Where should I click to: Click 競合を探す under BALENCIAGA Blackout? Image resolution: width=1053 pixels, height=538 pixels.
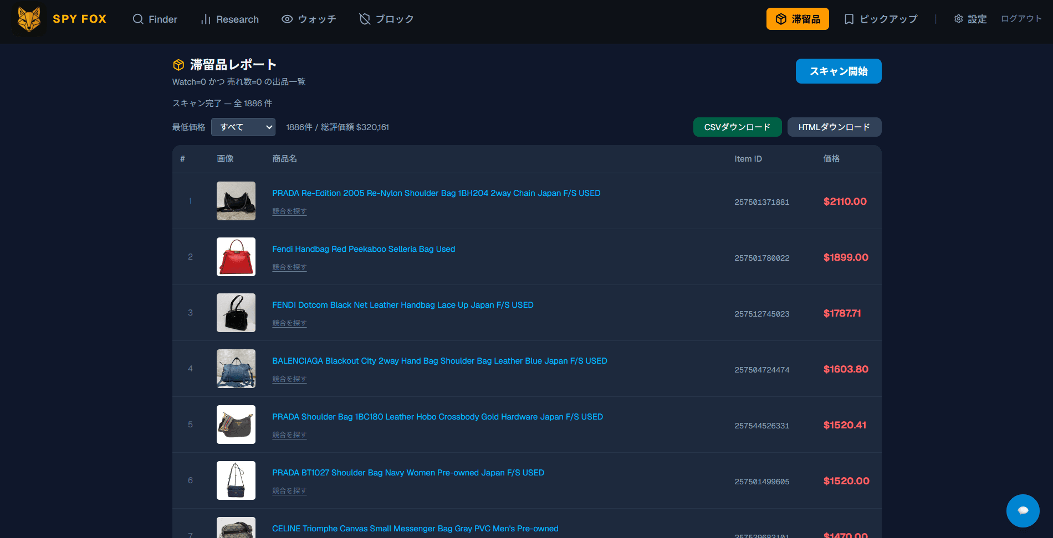[289, 379]
